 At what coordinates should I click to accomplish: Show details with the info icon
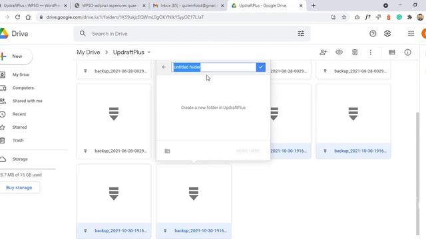(x=407, y=52)
